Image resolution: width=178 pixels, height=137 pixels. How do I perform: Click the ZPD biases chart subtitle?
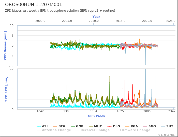[x=60, y=11]
